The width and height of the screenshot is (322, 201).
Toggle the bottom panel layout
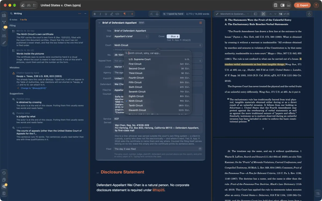[289, 5]
